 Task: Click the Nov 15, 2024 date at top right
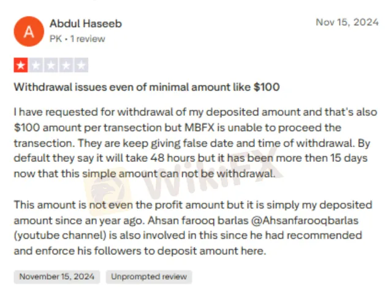346,22
